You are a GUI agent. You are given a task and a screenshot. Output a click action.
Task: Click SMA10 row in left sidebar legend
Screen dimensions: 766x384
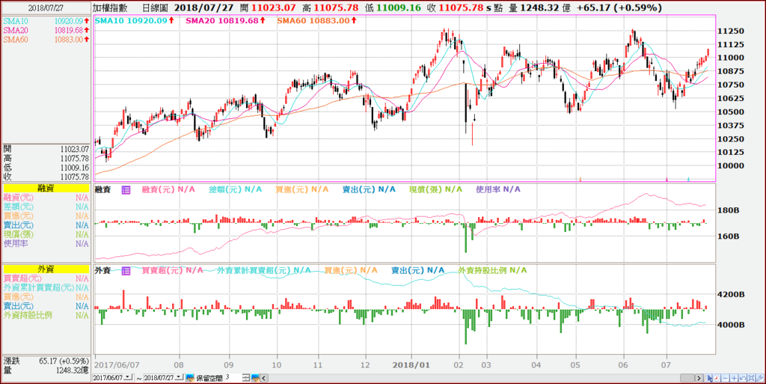pos(46,21)
